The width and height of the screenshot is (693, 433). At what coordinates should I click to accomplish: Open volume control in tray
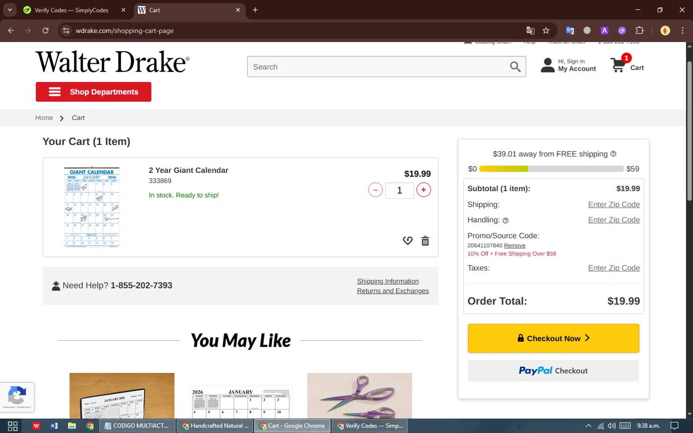612,426
